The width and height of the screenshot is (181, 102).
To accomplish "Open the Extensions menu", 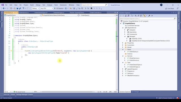I will click(x=63, y=5).
